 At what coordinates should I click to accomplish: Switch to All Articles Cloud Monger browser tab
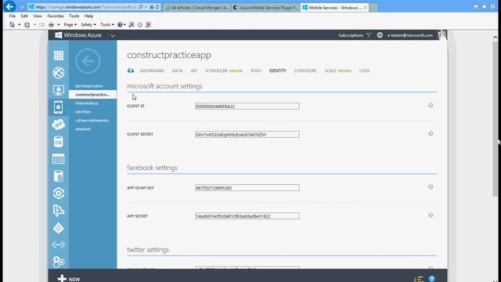[196, 7]
